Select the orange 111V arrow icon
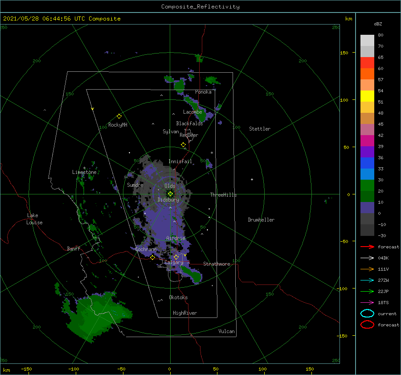The image size is (401, 375). point(367,269)
